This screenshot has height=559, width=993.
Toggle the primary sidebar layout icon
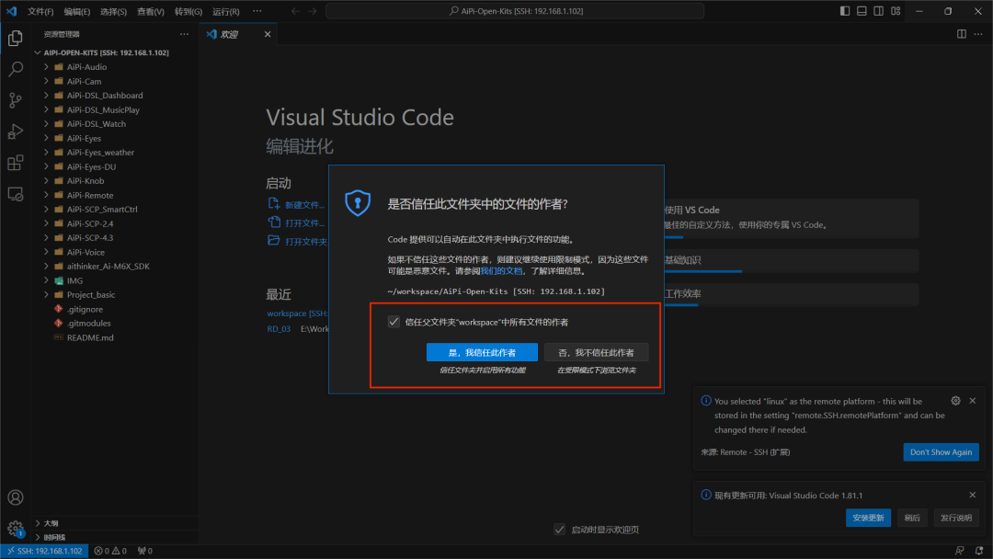(x=845, y=11)
